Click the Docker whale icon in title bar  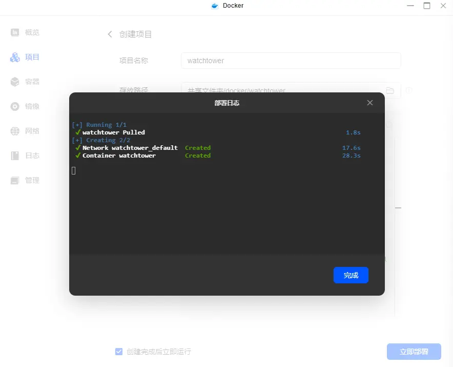[x=215, y=6]
